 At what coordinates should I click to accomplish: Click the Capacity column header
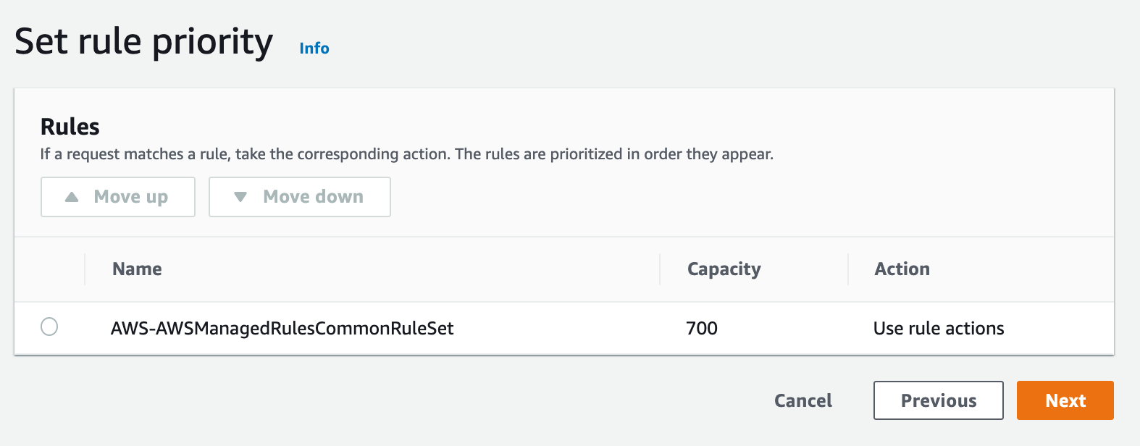(724, 269)
